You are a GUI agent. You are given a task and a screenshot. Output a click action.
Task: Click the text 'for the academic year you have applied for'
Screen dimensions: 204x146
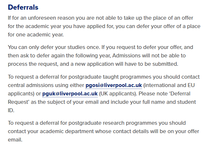pyautogui.click(x=61, y=26)
